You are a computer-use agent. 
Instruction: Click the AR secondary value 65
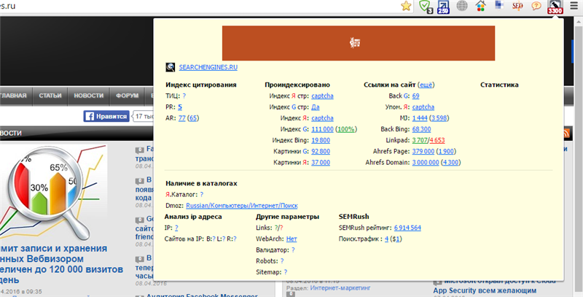193,118
